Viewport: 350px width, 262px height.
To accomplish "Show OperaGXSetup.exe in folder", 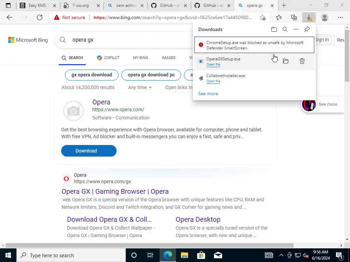I will pos(286,61).
